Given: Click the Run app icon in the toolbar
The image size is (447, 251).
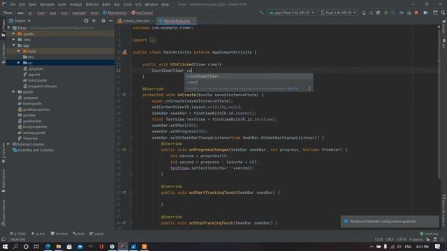Looking at the screenshot, I should [363, 13].
